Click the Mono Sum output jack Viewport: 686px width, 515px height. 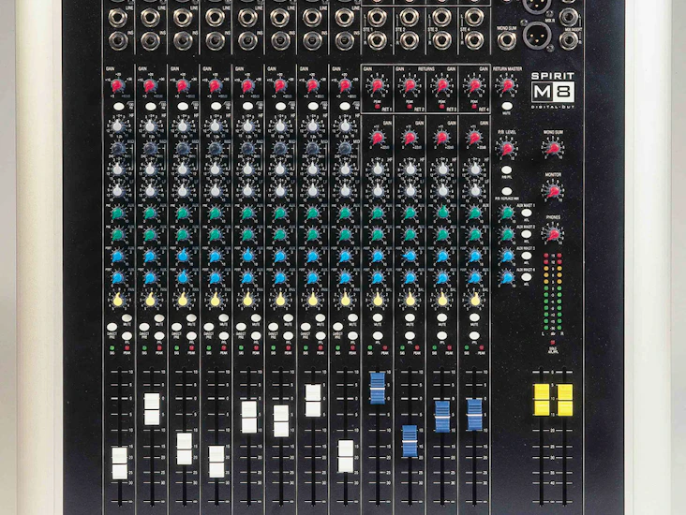[x=506, y=40]
